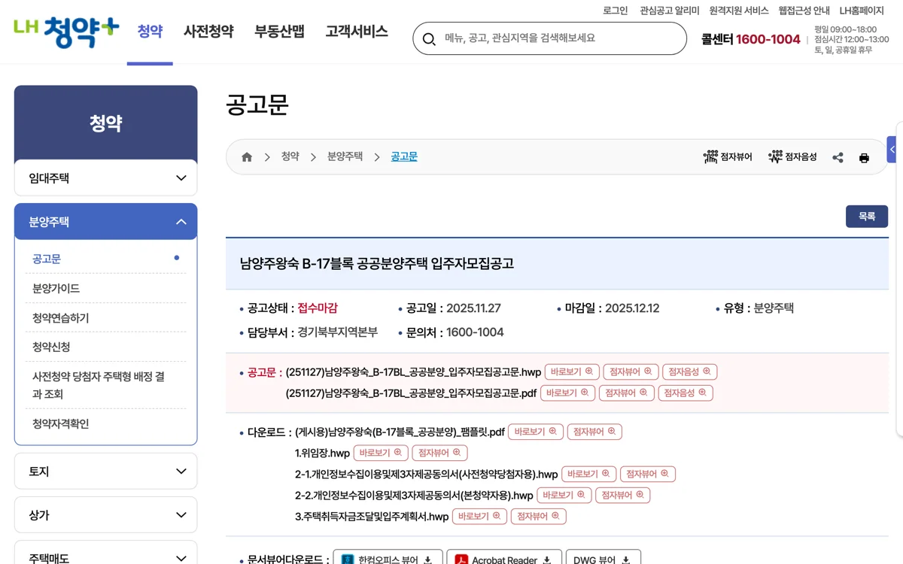This screenshot has height=564, width=903.
Task: Download Acrobat Reader
Action: [x=504, y=559]
